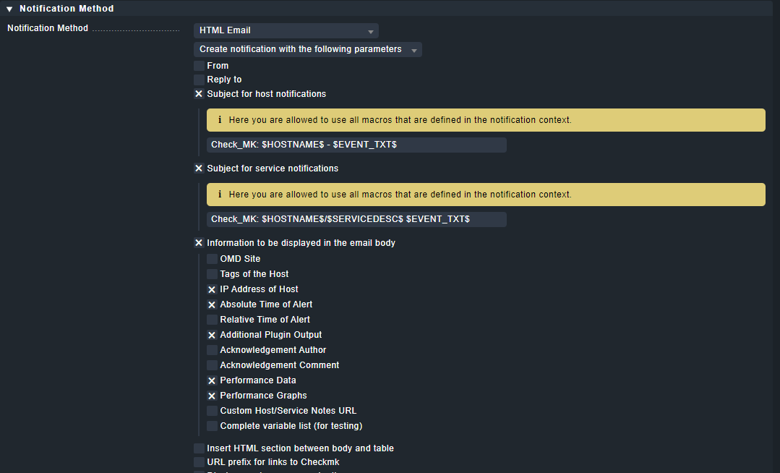The image size is (780, 473).
Task: Open the Create notification parameters dropdown
Action: click(x=307, y=50)
